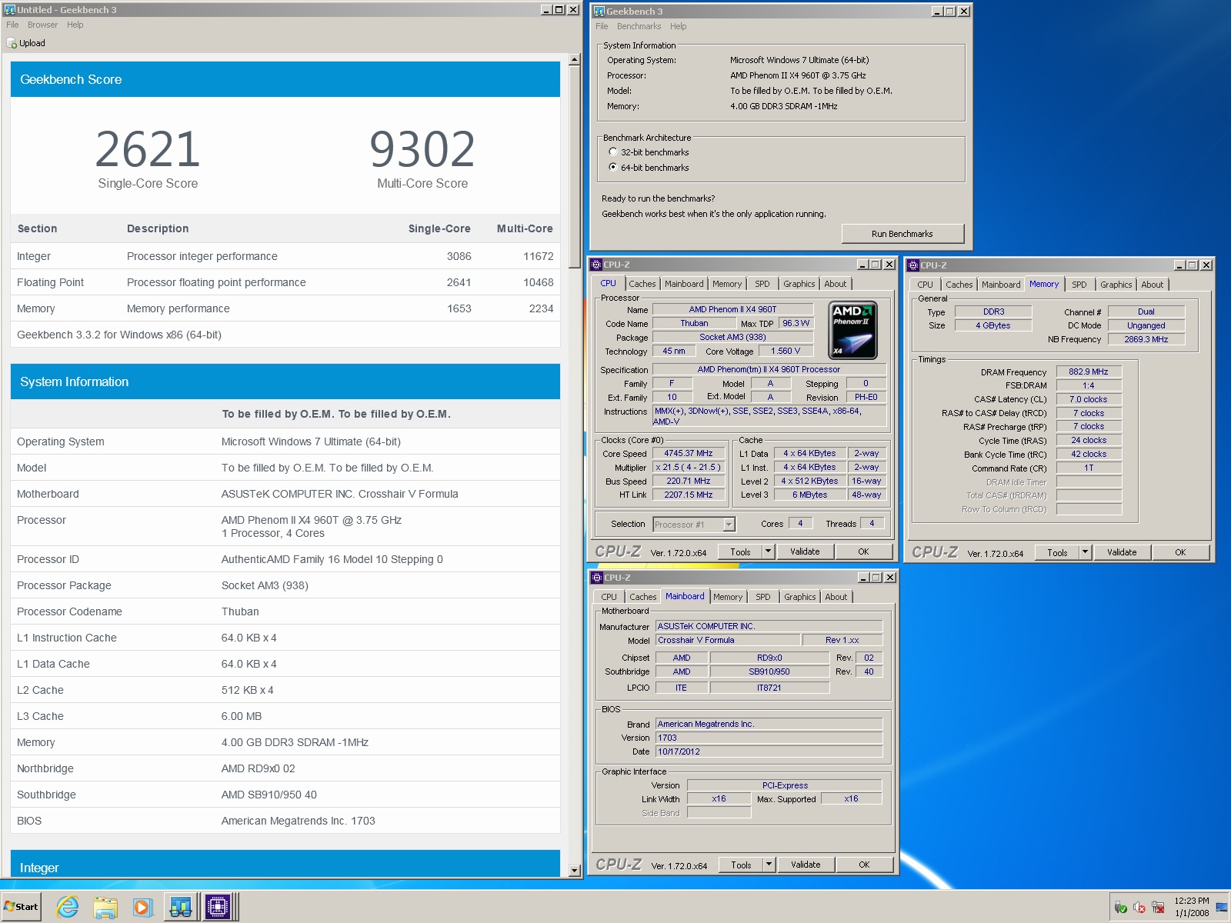Screen dimensions: 1231x923
Task: Select Mainboard tab in CPU-Z Memory window
Action: 1001,285
